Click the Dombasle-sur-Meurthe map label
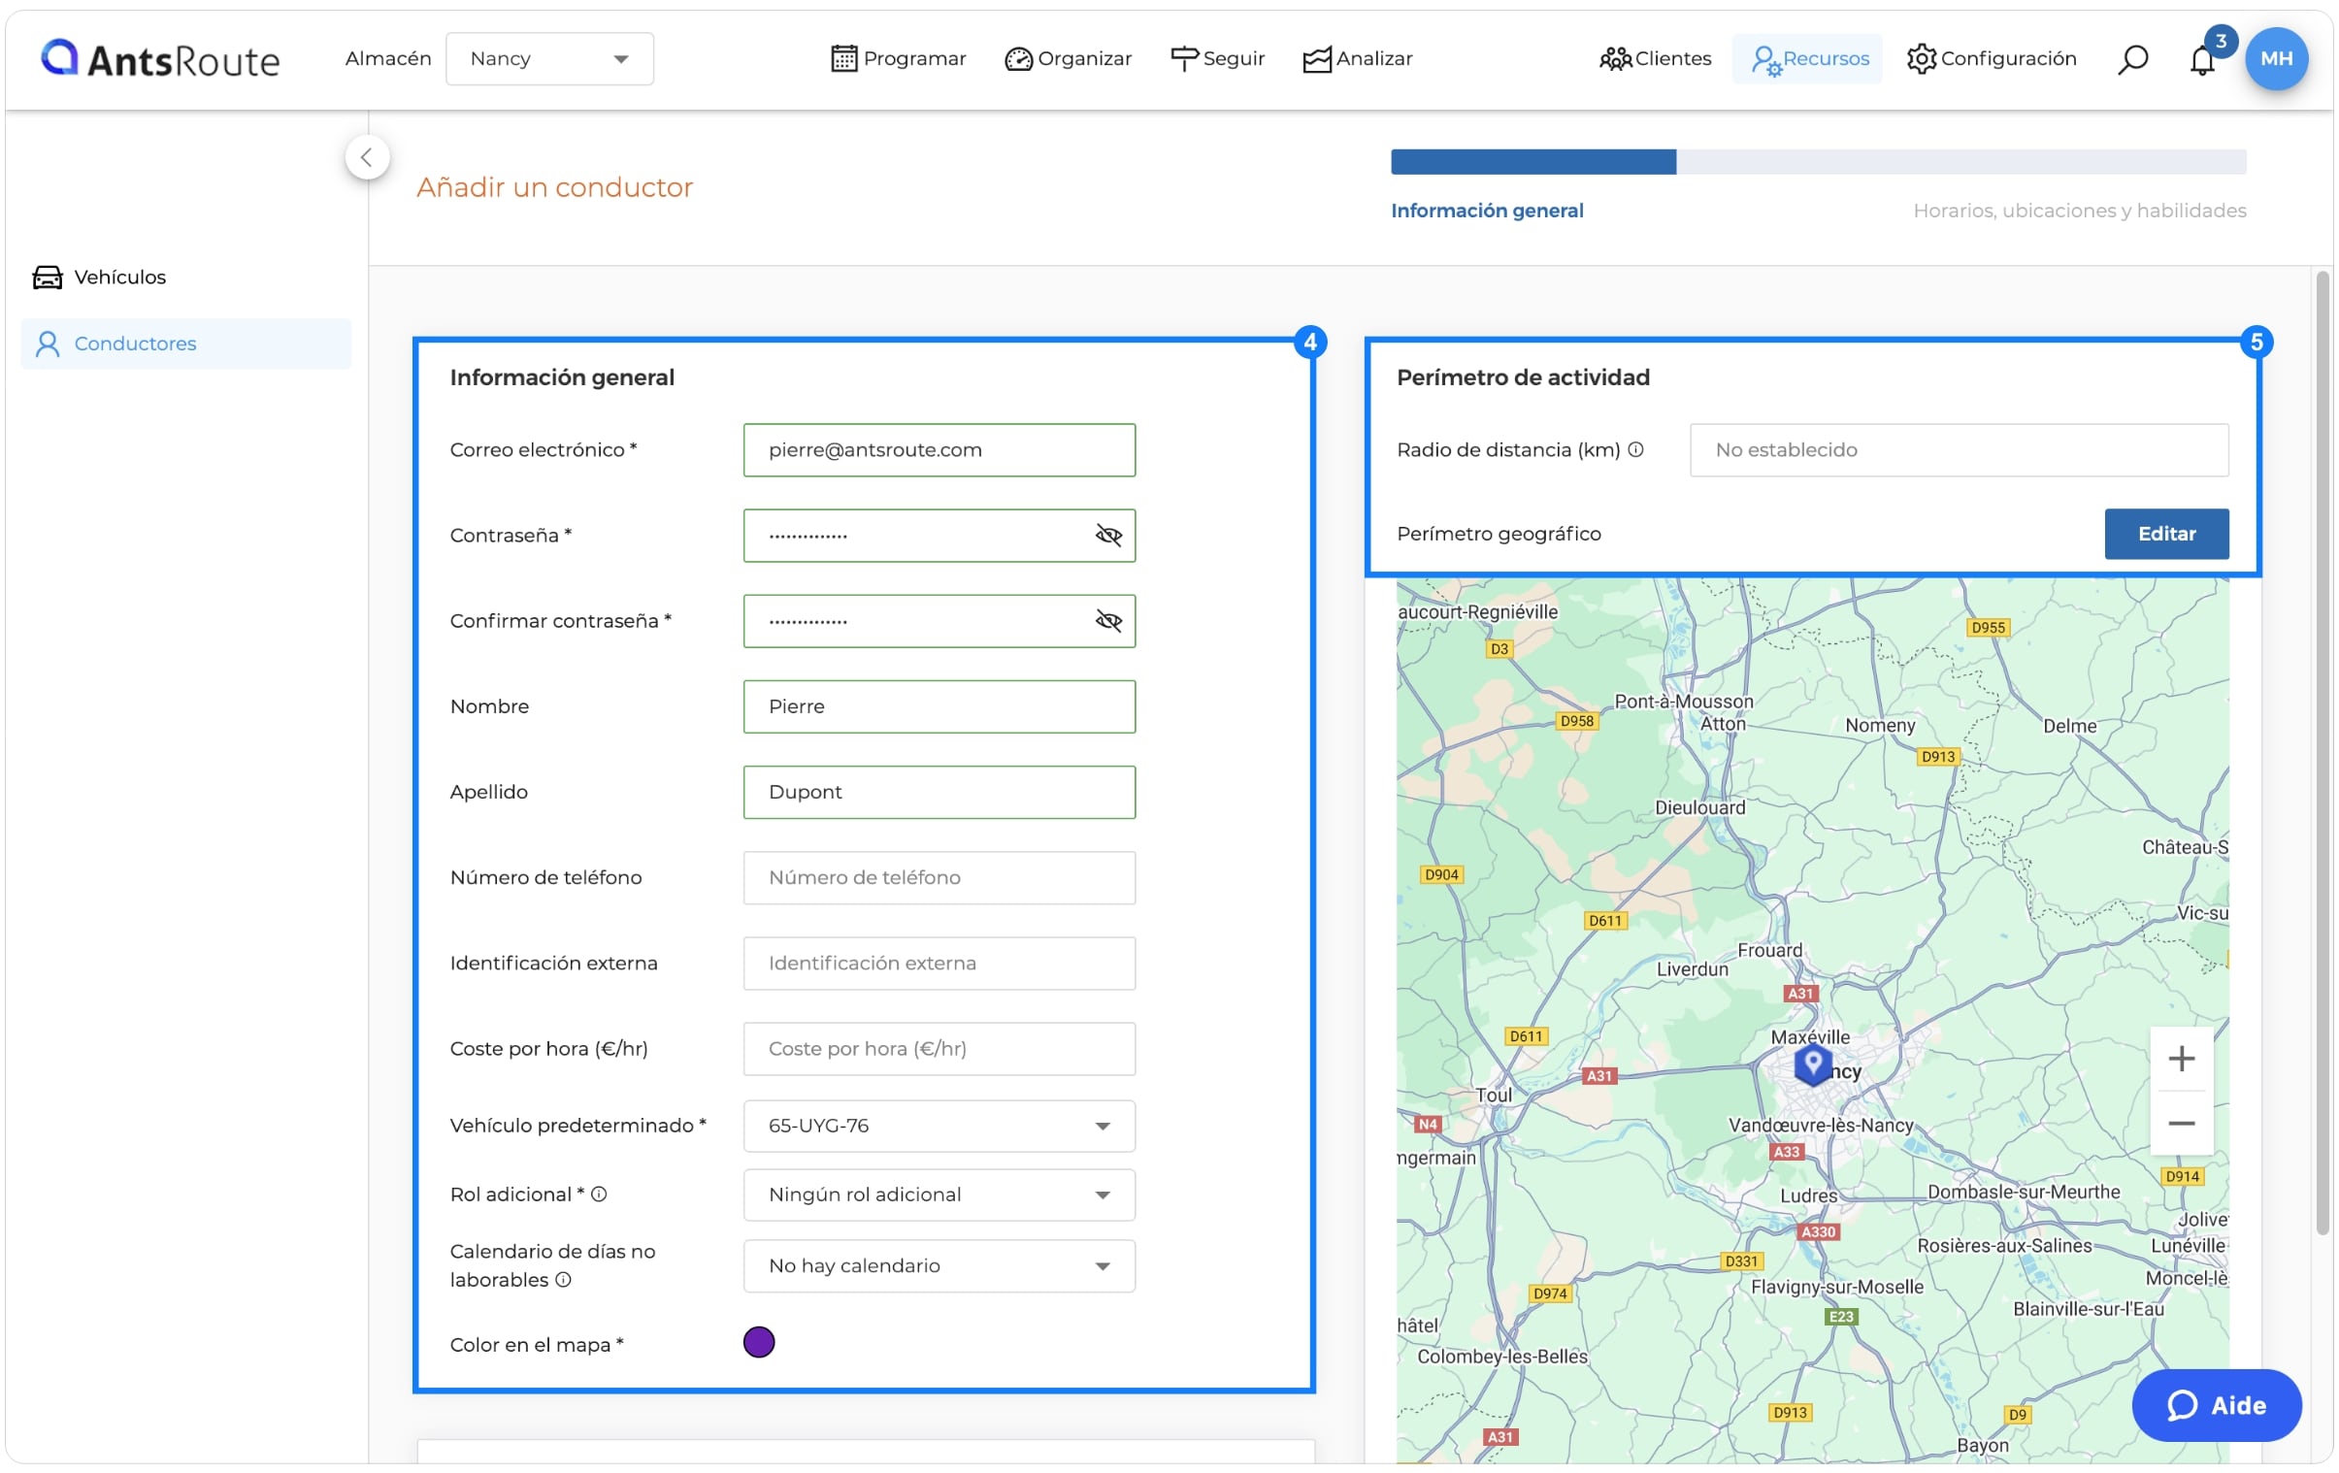Screen dimensions: 2339x1473 (2024, 1192)
